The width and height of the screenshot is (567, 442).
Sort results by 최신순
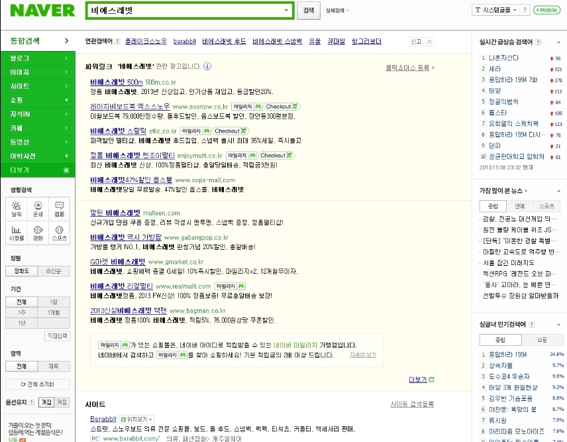(54, 271)
